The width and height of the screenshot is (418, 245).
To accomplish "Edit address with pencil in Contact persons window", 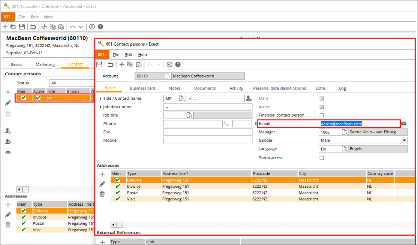I will tap(102, 184).
